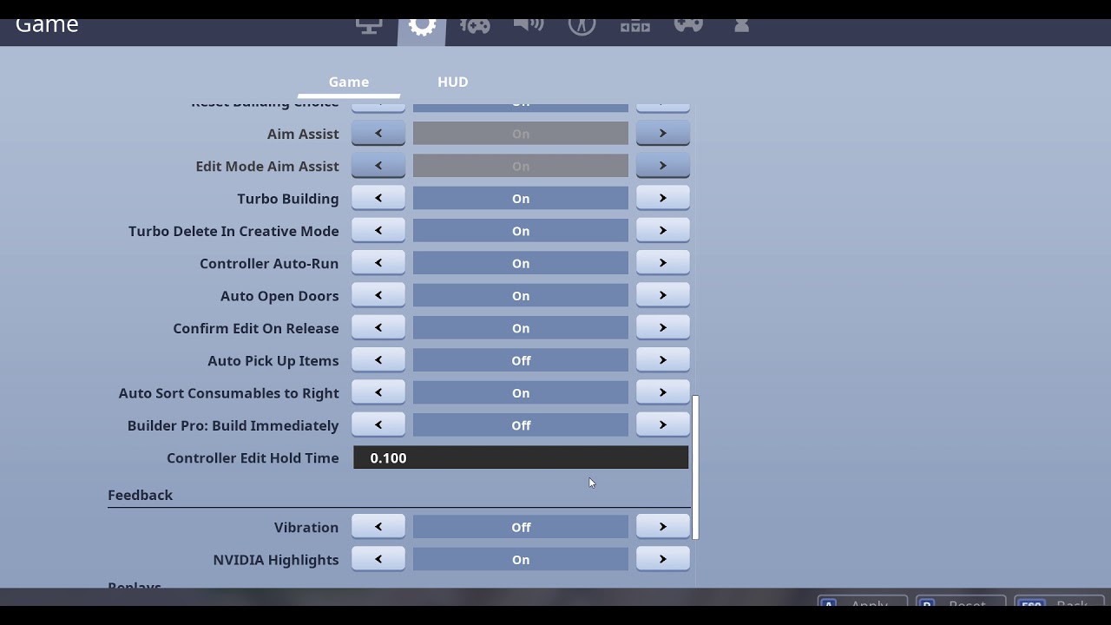1111x625 pixels.
Task: Next option for NVIDIA Highlights
Action: (663, 560)
